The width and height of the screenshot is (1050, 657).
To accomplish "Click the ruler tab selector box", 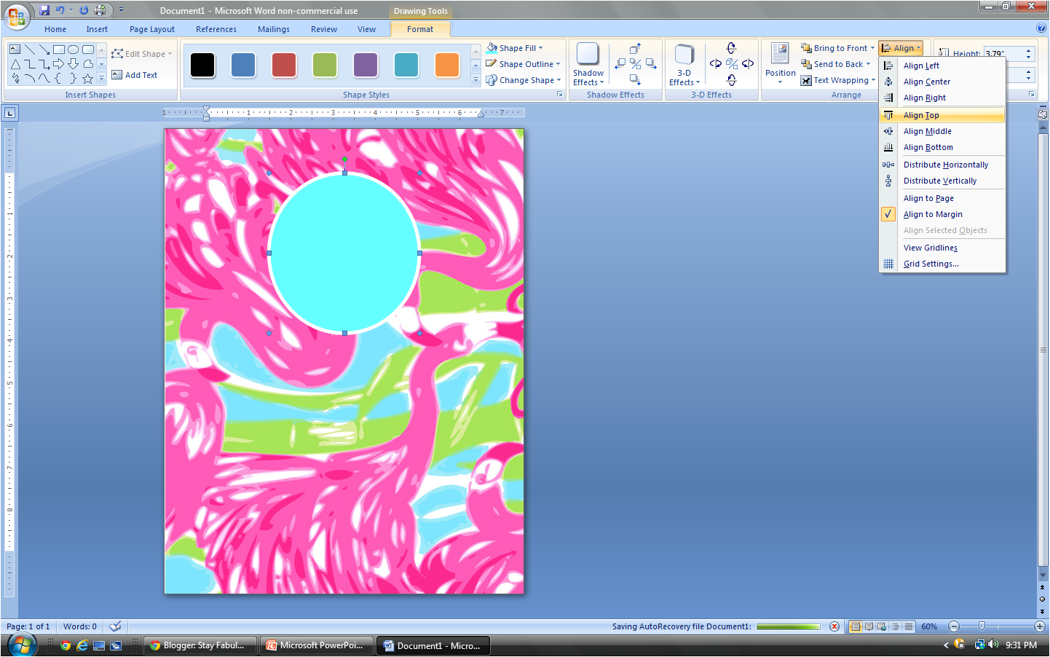I will 9,113.
